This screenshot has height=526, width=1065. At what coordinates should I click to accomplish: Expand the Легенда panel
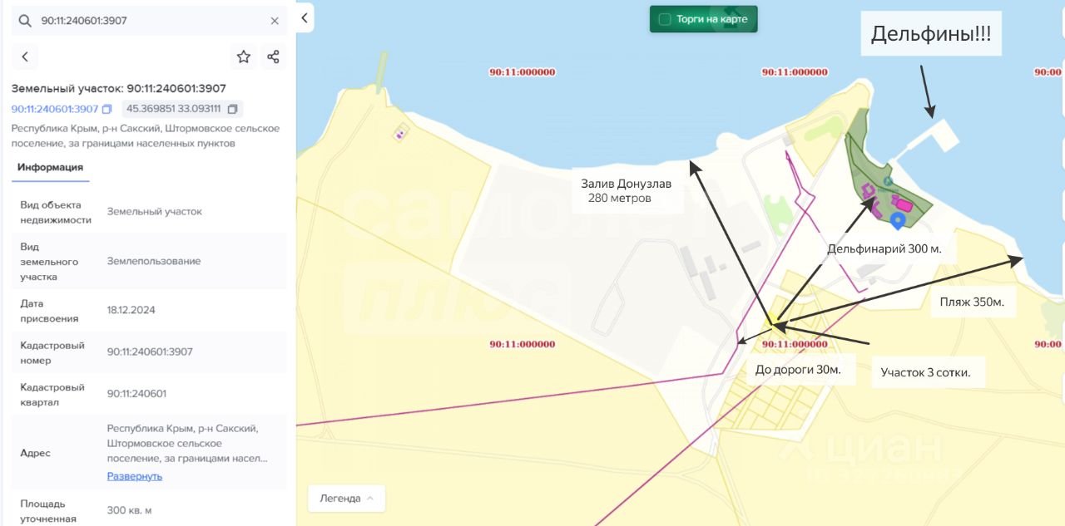point(346,499)
